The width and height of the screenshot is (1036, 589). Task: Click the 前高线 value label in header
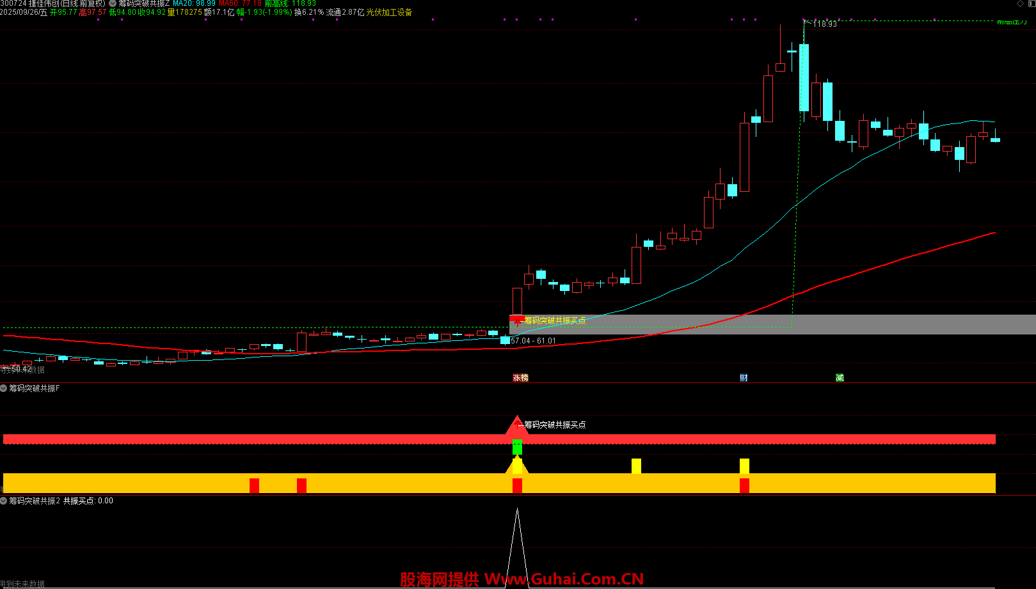290,4
